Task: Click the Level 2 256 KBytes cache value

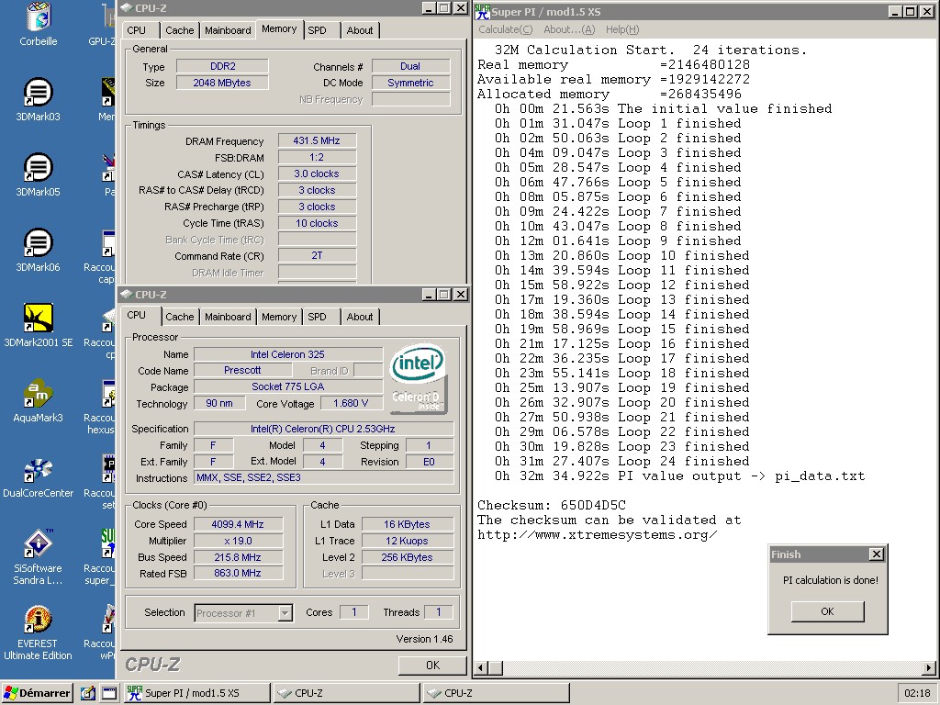Action: coord(407,557)
